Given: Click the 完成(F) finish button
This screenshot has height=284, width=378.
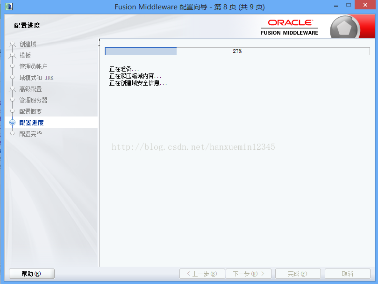Looking at the screenshot, I should (x=298, y=274).
